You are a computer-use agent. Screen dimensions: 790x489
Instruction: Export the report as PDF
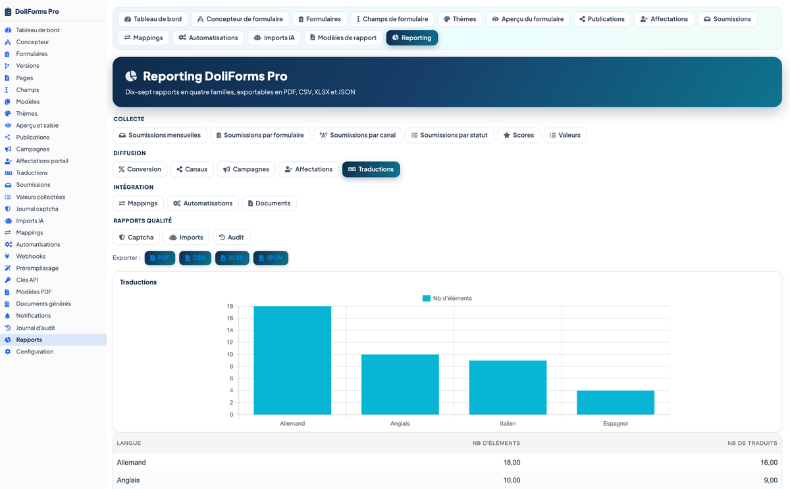coord(160,258)
